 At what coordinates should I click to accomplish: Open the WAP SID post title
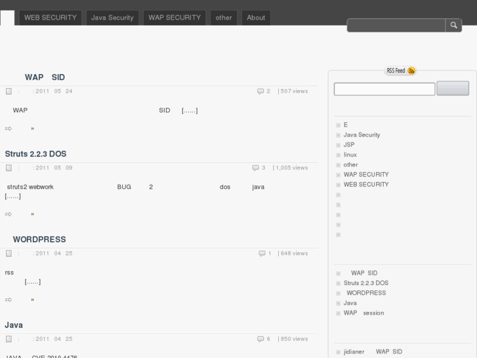[x=45, y=78]
